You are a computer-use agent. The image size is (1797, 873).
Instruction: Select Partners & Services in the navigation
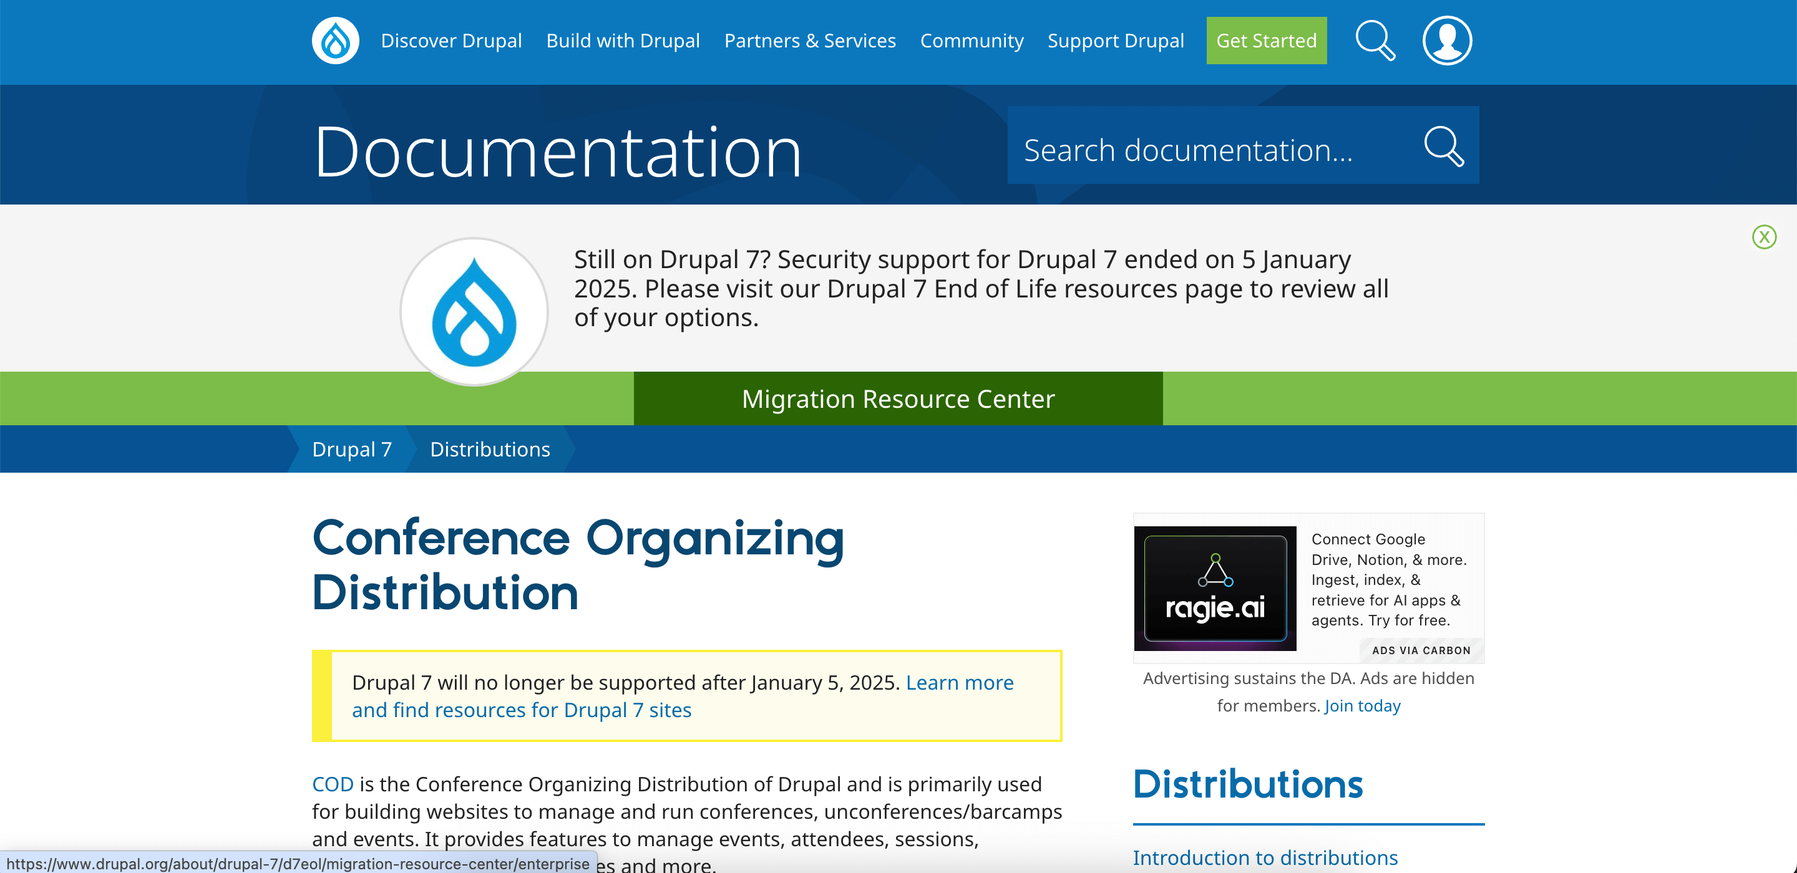coord(810,41)
